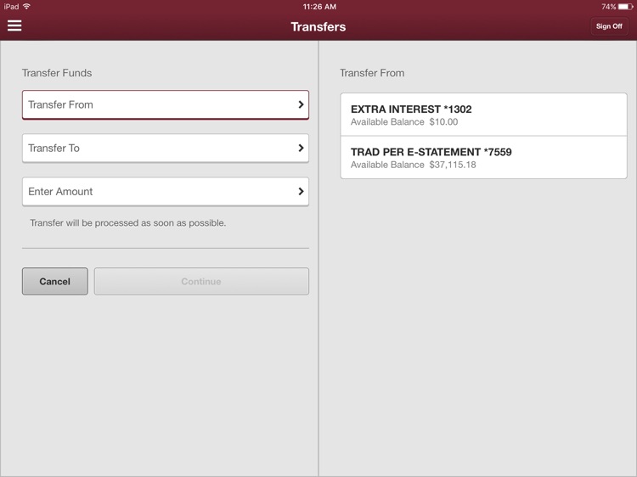Tap the $10.00 available balance
Image resolution: width=637 pixels, height=477 pixels.
443,122
